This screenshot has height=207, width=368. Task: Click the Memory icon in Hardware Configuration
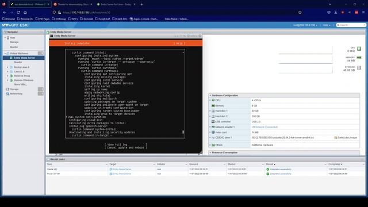213,106
